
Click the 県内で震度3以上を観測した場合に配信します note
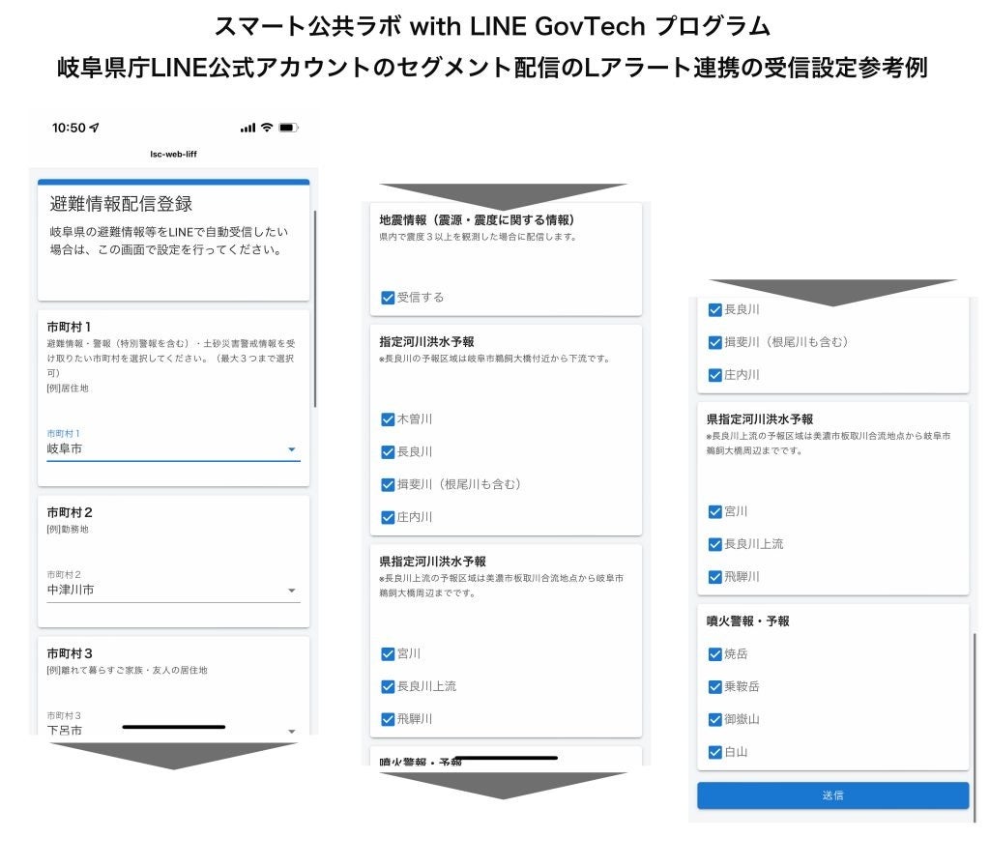click(478, 237)
